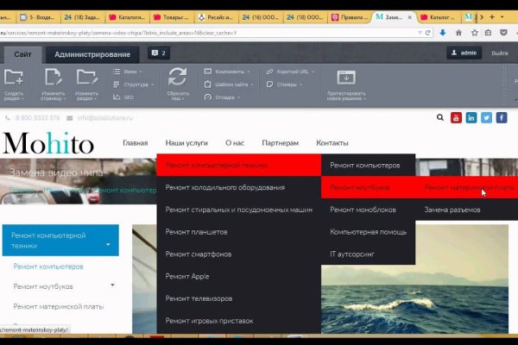This screenshot has width=518, height=345.
Task: Click the Изменить раздел folder icon
Action: (86, 78)
